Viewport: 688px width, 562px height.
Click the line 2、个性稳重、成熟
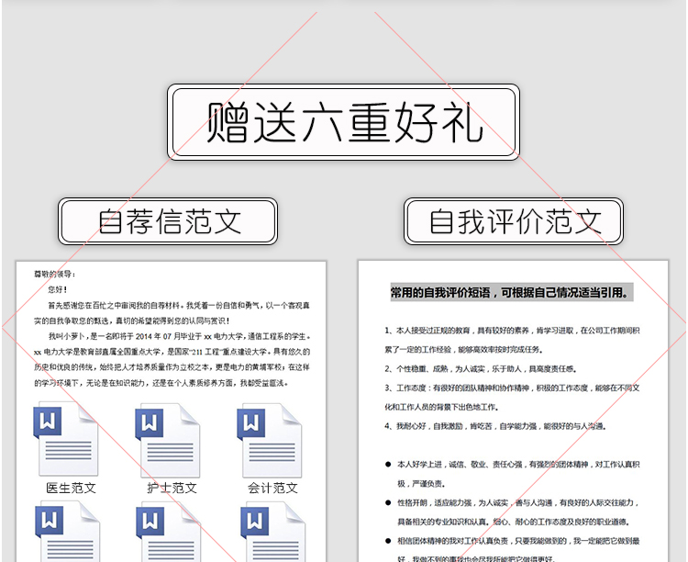[x=481, y=368]
